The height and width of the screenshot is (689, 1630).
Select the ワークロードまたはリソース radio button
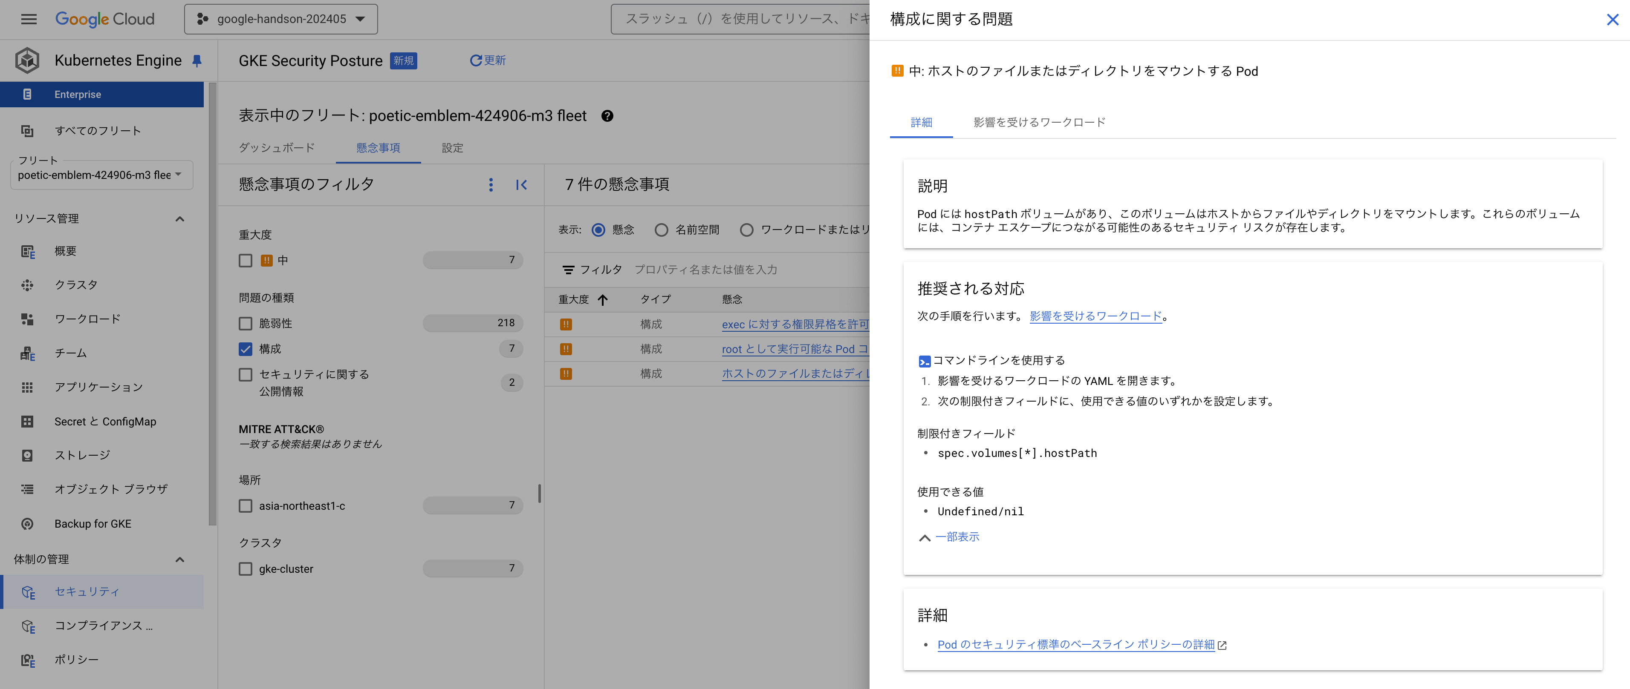pos(747,230)
